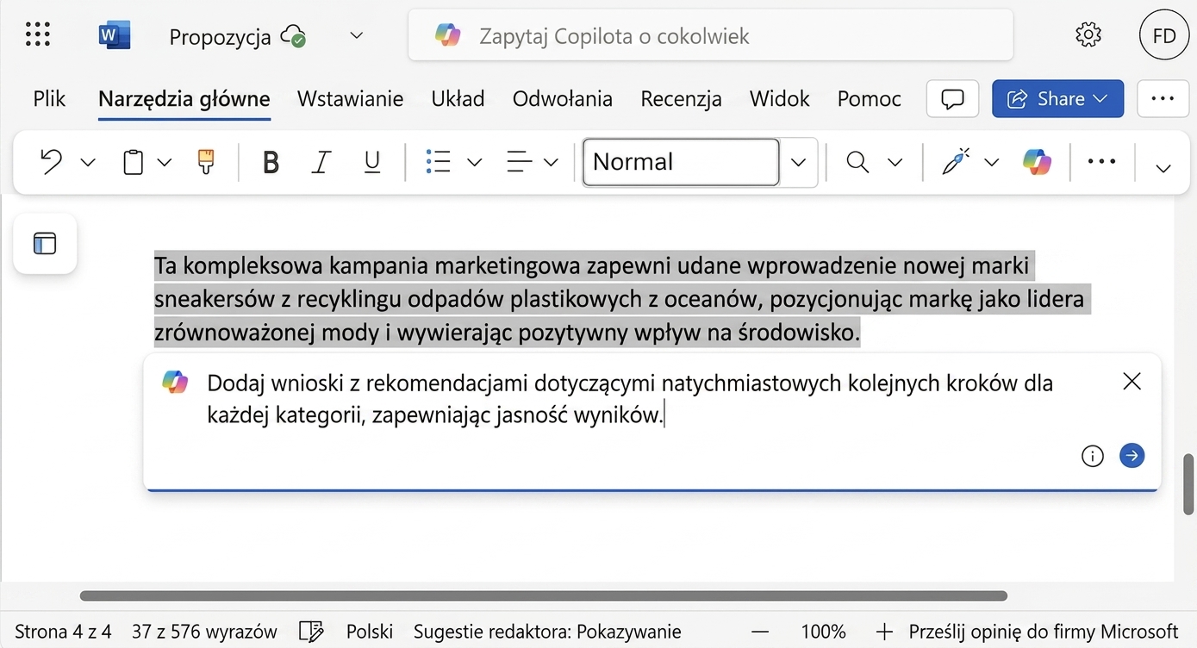The width and height of the screenshot is (1197, 648).
Task: Open Copilot from the ribbon toolbar
Action: [1038, 161]
